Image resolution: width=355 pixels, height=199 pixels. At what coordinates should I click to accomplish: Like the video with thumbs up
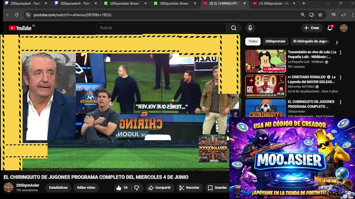click(x=122, y=188)
